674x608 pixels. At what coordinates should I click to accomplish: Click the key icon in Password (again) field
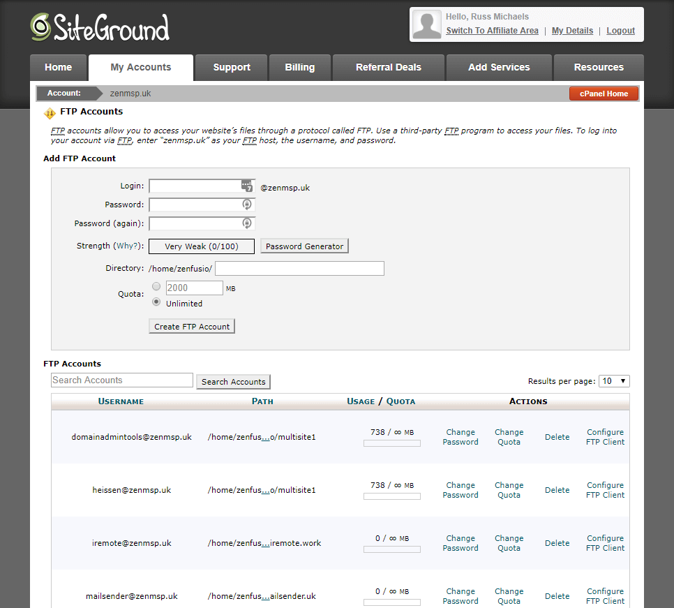click(247, 223)
